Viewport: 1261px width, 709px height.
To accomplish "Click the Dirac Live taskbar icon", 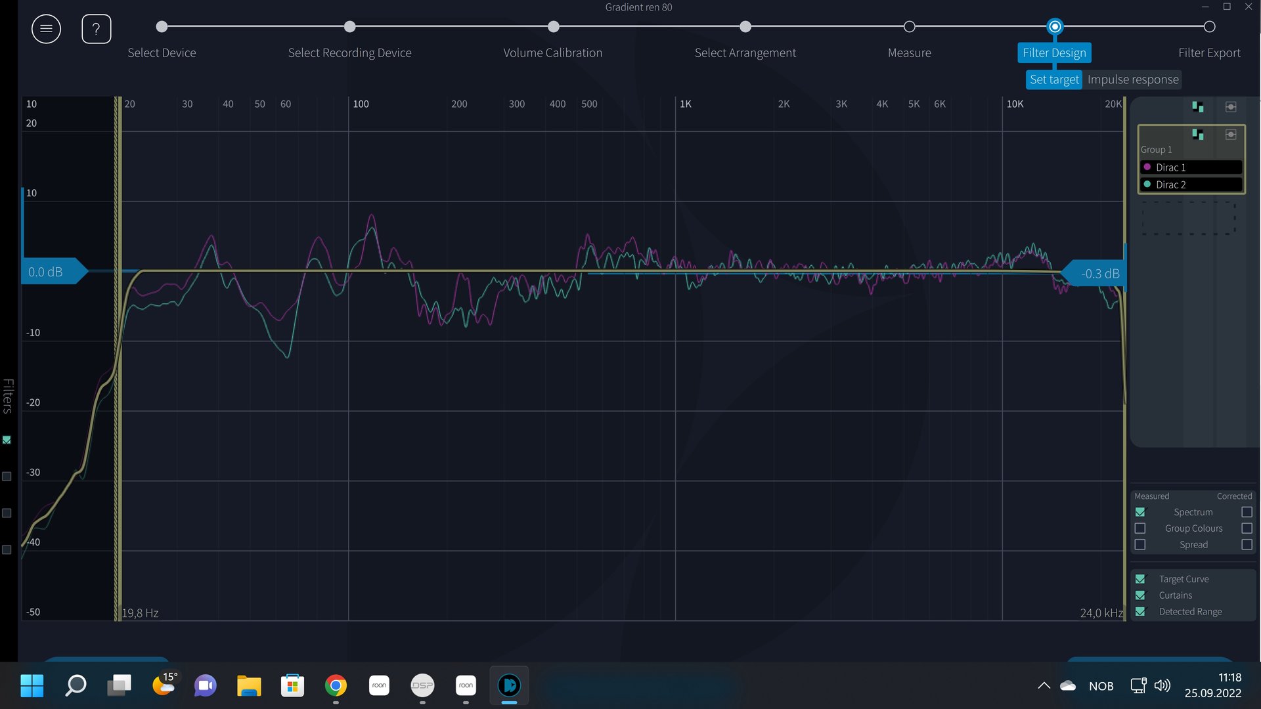I will click(x=509, y=685).
